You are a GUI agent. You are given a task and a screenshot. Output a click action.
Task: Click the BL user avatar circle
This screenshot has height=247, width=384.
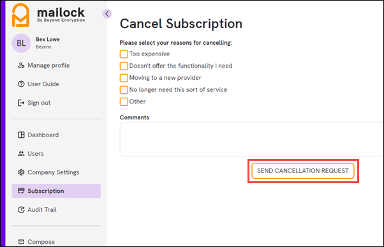click(x=21, y=43)
